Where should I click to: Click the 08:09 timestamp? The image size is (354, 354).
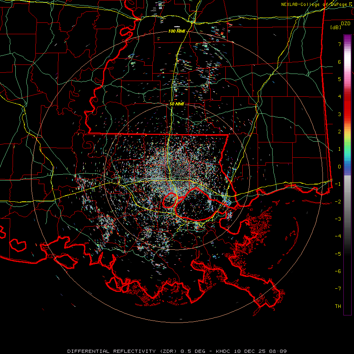tap(278, 351)
